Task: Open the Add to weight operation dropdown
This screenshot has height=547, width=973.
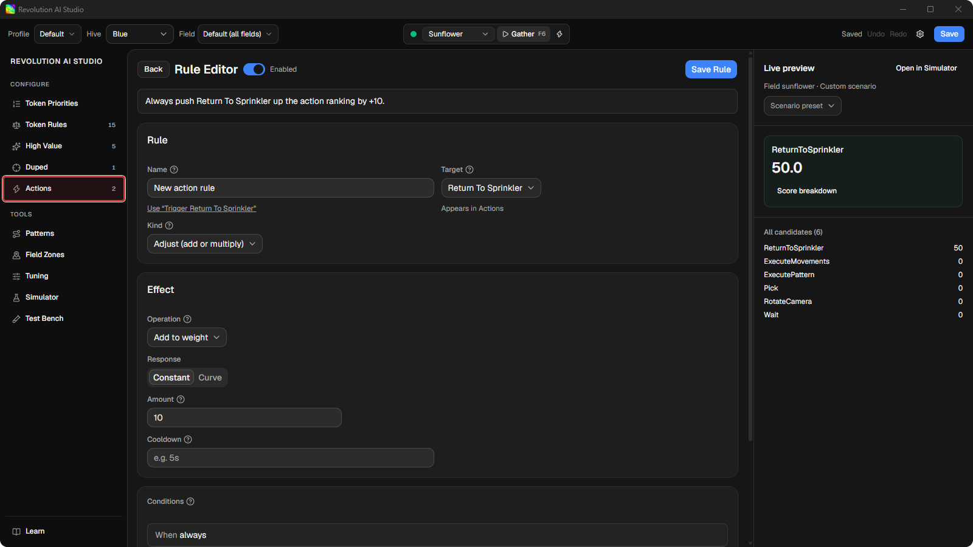Action: click(x=187, y=337)
